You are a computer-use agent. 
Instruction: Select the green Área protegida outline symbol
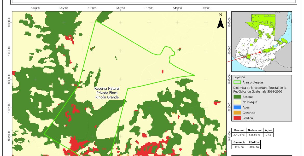tap(237, 82)
